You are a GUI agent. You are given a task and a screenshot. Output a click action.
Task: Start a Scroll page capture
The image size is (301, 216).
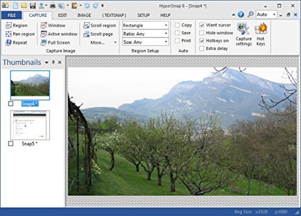coord(98,34)
